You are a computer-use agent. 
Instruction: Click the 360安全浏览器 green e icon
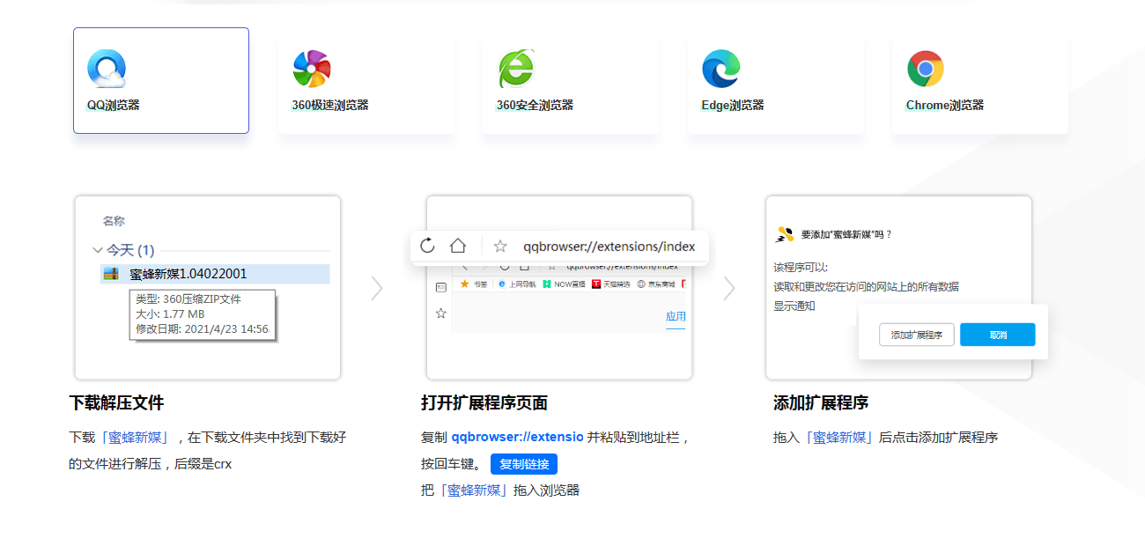(516, 69)
